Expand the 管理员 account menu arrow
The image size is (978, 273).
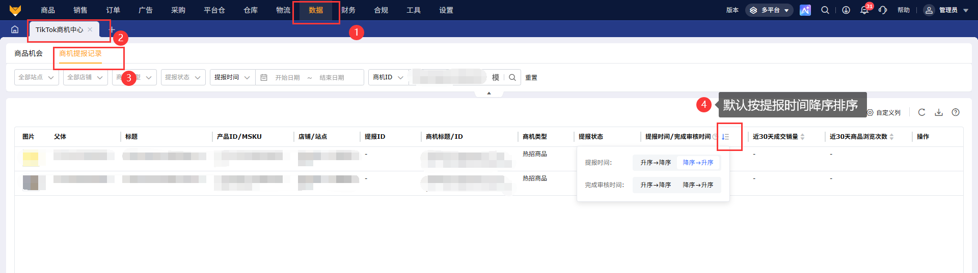pos(966,11)
